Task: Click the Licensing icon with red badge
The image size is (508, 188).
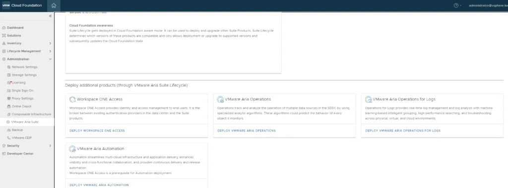Action: [x=9, y=83]
